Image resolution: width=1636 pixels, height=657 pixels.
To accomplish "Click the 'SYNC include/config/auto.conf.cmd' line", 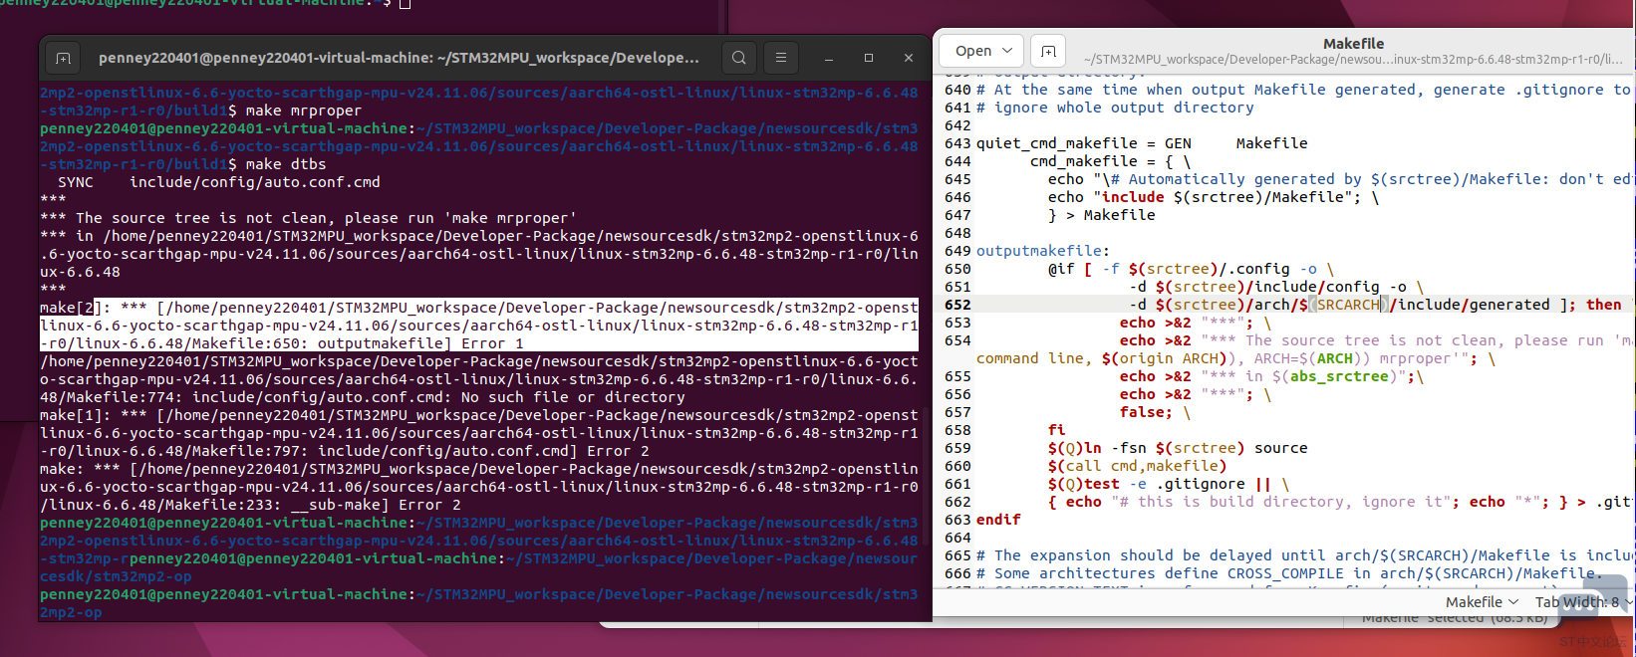I will point(219,182).
